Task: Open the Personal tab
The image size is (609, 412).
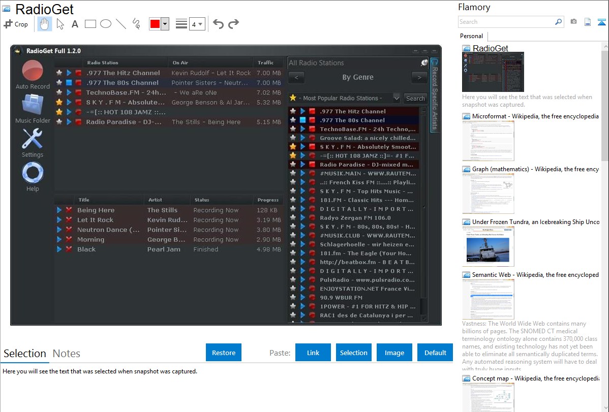Action: pyautogui.click(x=471, y=36)
